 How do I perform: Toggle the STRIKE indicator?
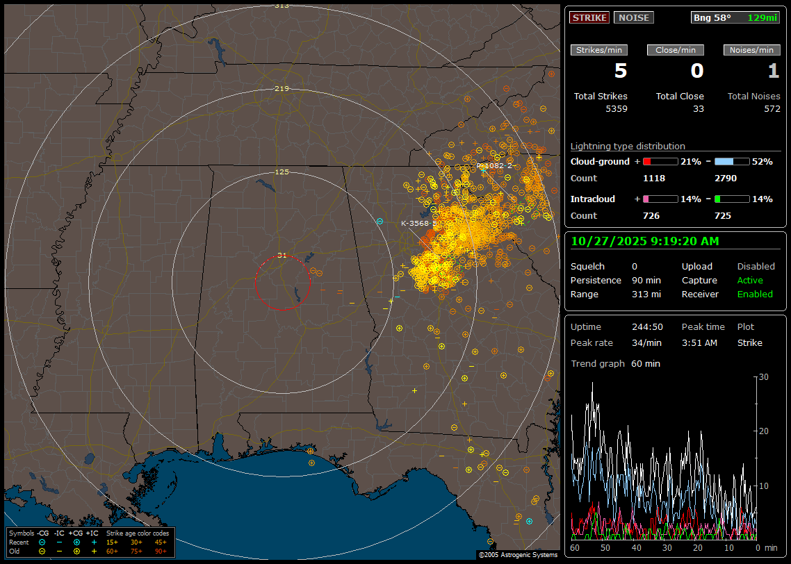(589, 18)
